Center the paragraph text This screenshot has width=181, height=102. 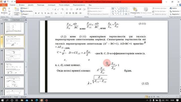(70, 13)
